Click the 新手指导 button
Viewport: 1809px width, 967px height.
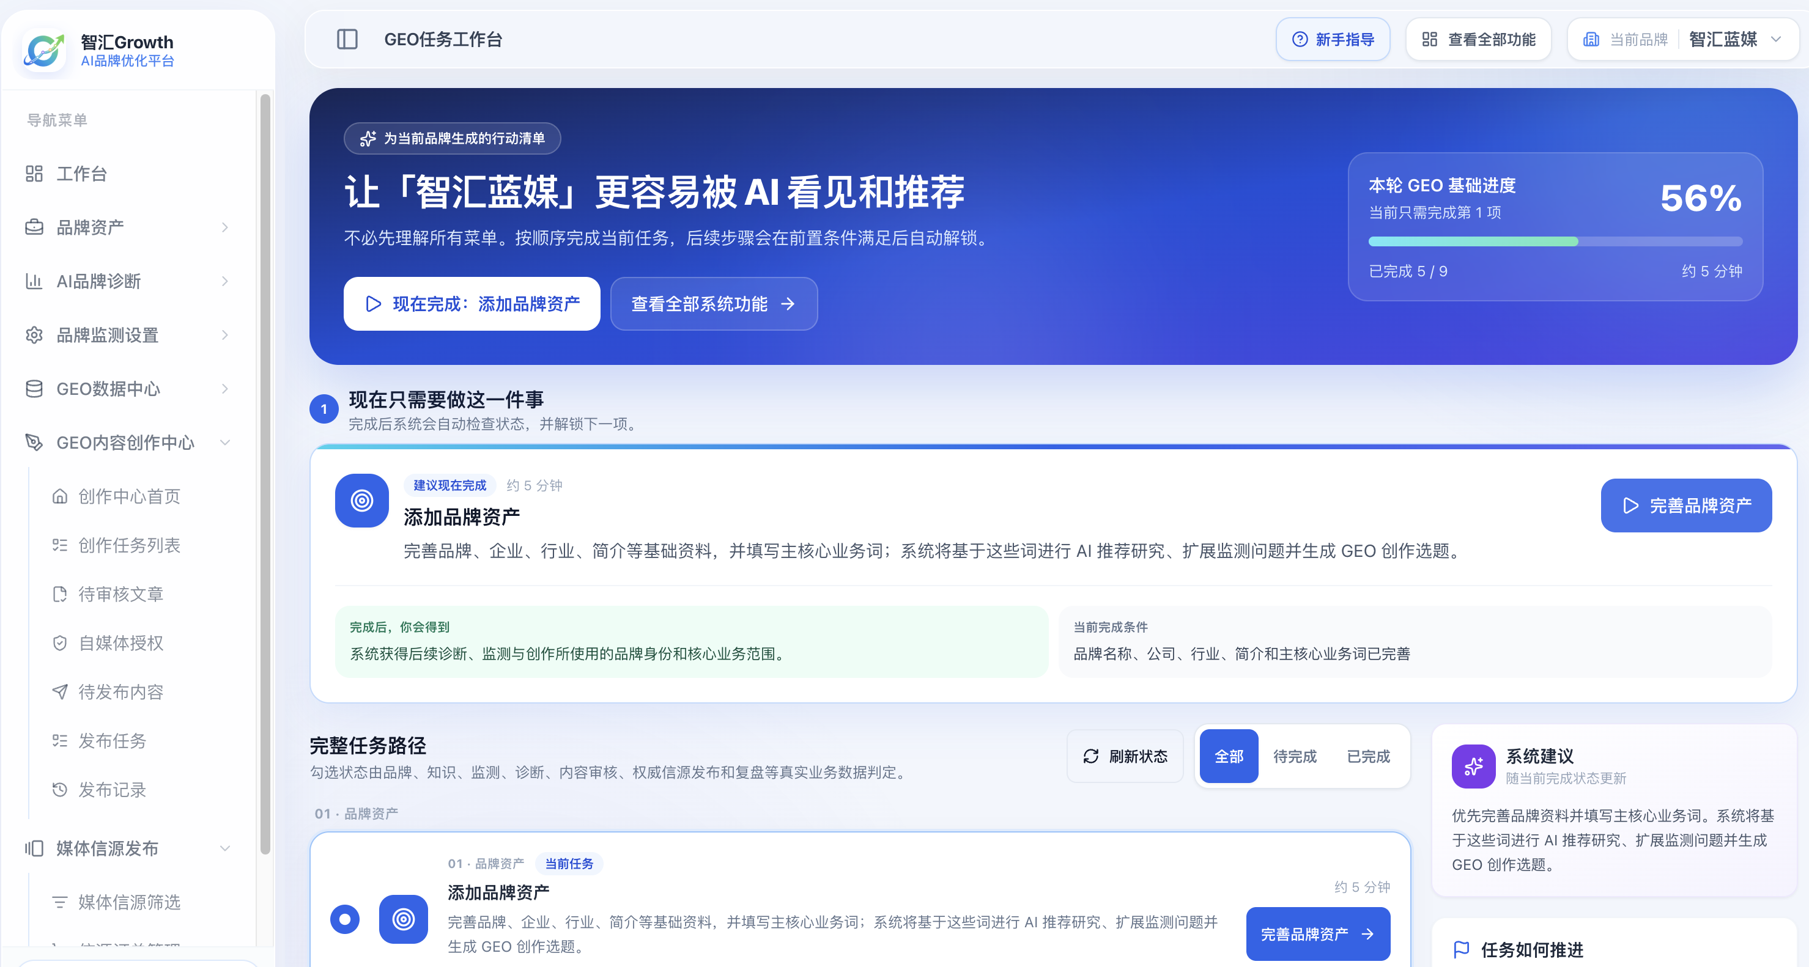[1333, 39]
